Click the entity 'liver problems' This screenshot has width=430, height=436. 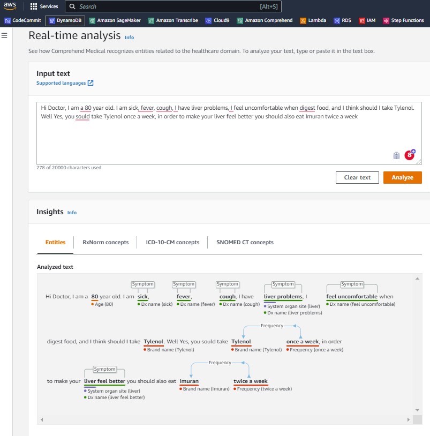coord(283,296)
